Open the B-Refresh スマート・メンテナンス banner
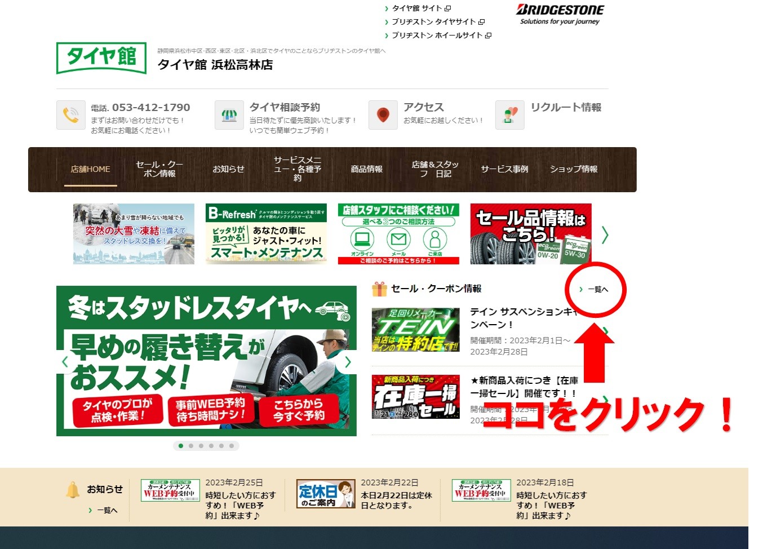776x549 pixels. (266, 234)
